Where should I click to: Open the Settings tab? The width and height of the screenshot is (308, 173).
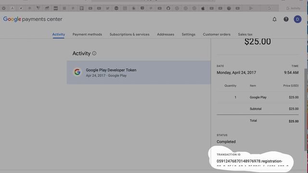[189, 34]
